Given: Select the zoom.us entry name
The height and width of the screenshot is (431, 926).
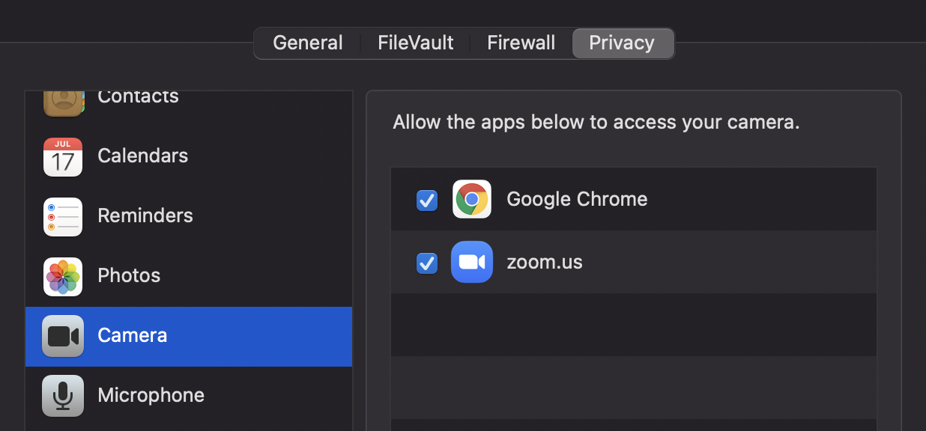Looking at the screenshot, I should coord(545,262).
